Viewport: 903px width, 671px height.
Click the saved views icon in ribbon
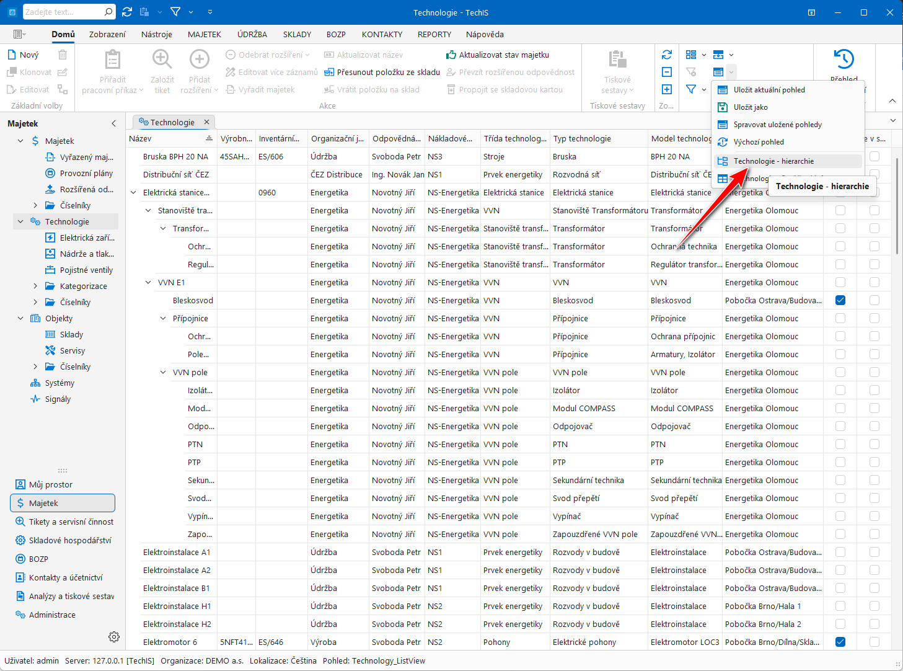coord(718,72)
